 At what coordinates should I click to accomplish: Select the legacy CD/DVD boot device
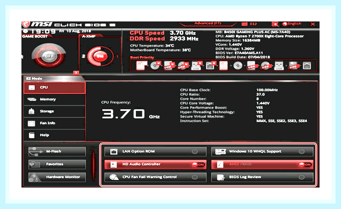(238, 65)
